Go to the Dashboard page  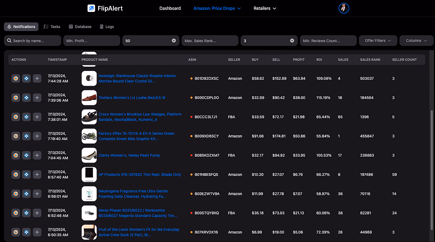click(170, 8)
